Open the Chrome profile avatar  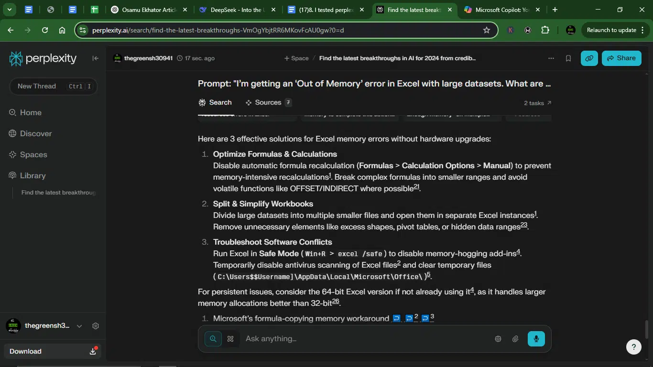coord(570,30)
